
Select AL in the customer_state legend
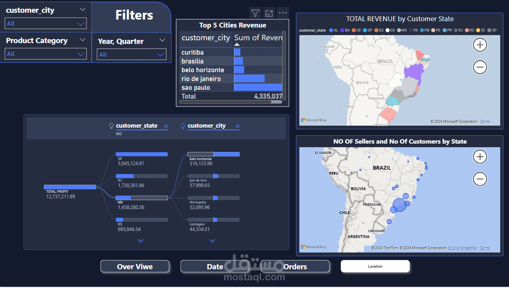(x=334, y=30)
